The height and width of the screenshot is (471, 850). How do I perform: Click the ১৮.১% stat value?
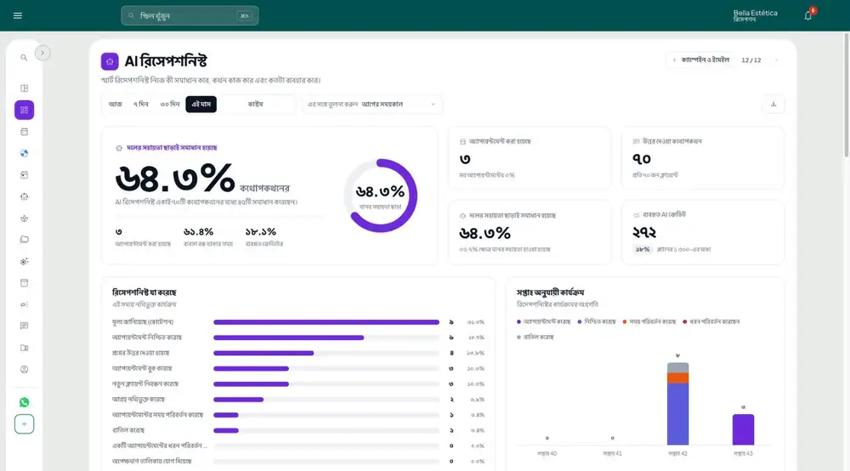coord(261,232)
